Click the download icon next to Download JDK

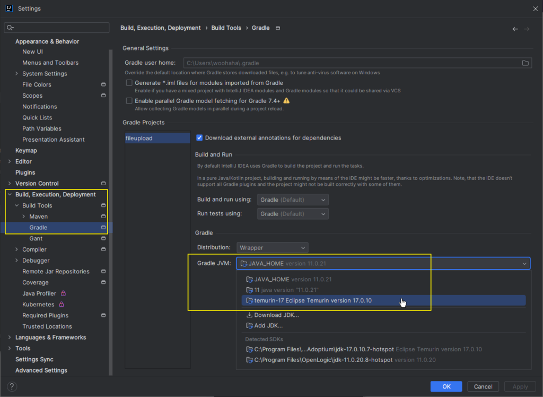pyautogui.click(x=249, y=315)
